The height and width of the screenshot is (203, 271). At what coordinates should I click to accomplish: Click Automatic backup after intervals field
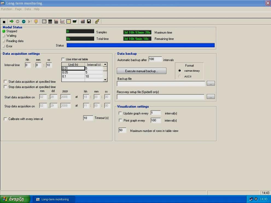click(x=155, y=59)
